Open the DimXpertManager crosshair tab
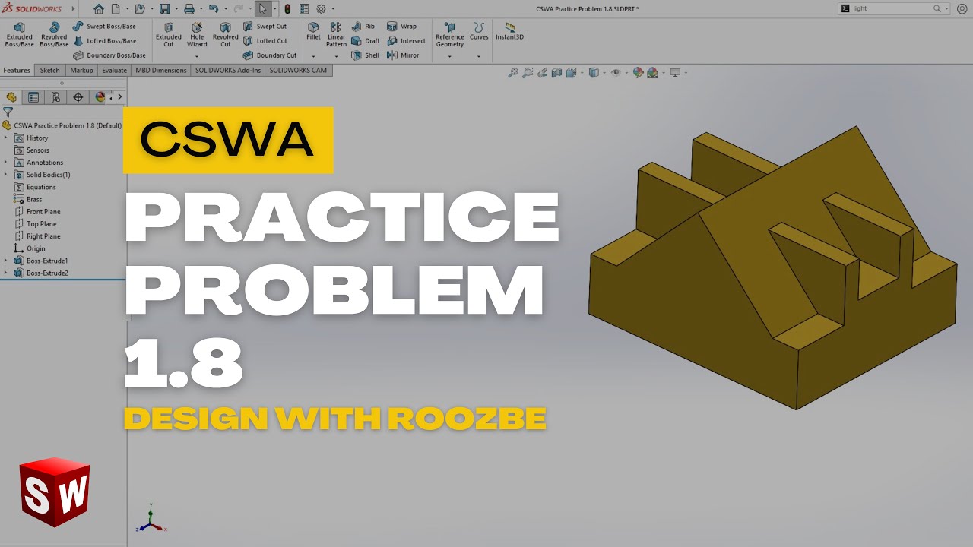973x547 pixels. 78,97
